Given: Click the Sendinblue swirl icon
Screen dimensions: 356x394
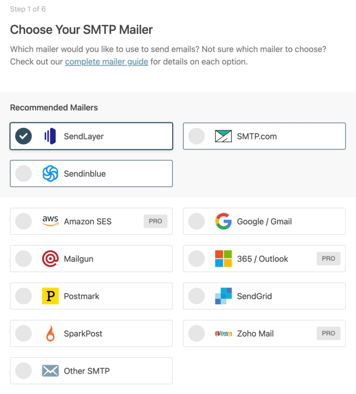Looking at the screenshot, I should (x=51, y=173).
